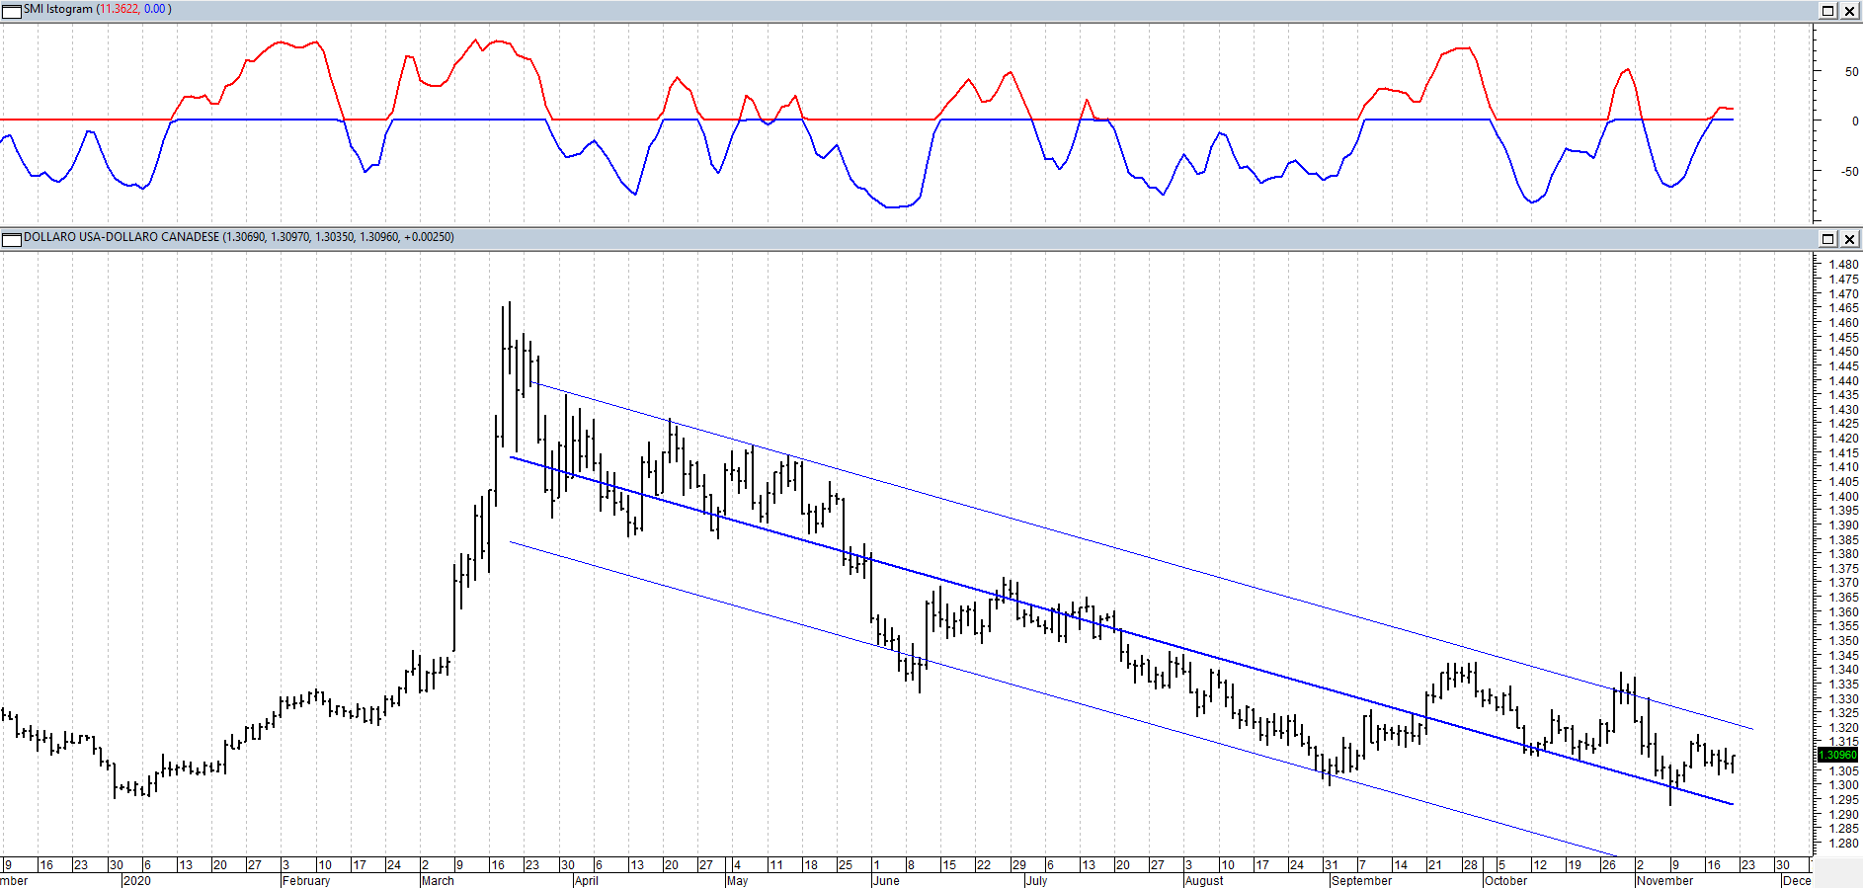The image size is (1863, 888).
Task: Click the blue SMI value 0.00
Action: [155, 9]
